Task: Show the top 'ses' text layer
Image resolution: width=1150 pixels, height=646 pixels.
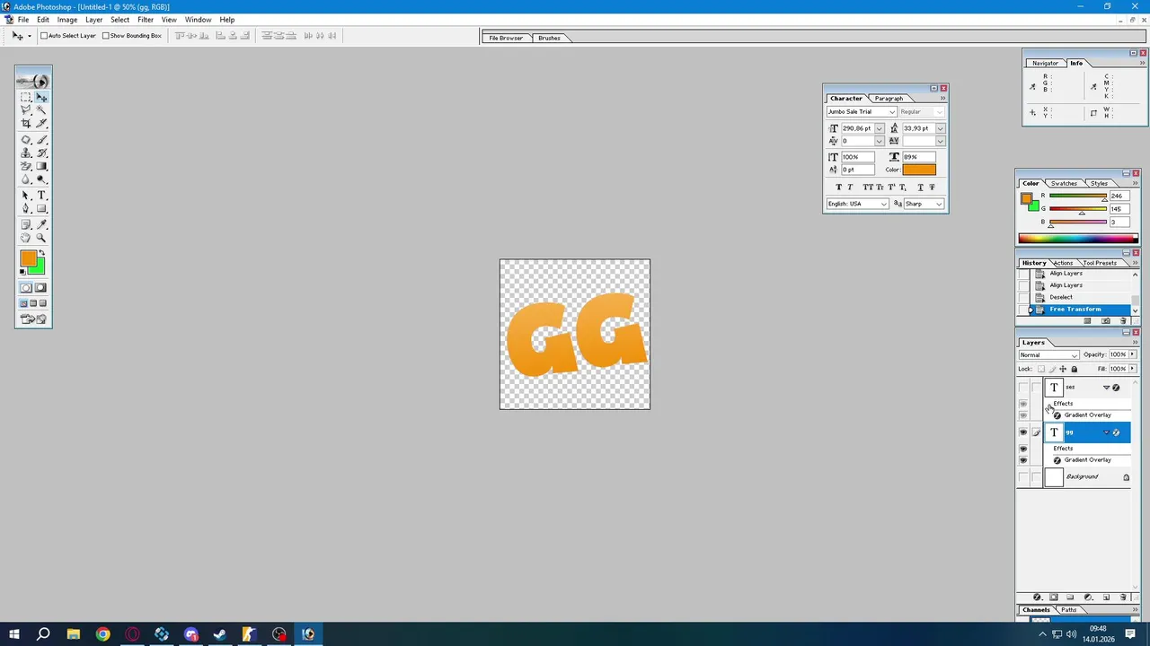Action: [x=1023, y=388]
